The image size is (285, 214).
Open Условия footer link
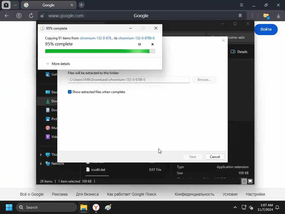pyautogui.click(x=230, y=194)
